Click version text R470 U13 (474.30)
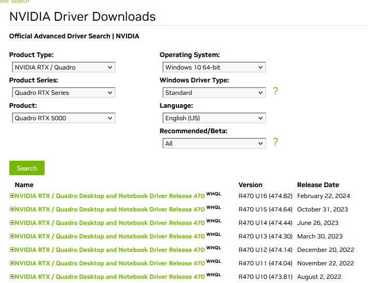 (265, 236)
